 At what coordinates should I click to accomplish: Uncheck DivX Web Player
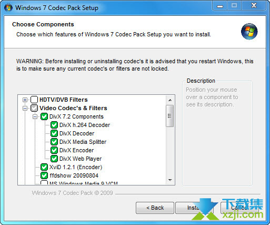click(54, 159)
